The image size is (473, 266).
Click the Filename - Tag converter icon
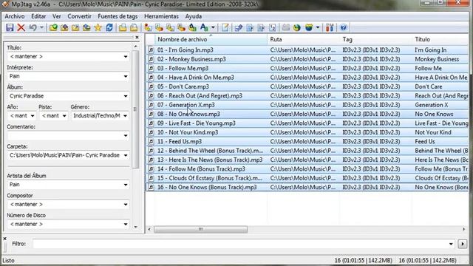click(159, 28)
